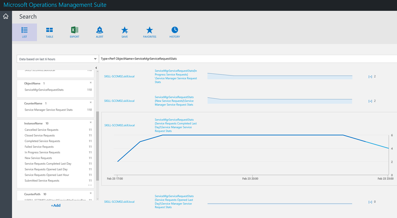
Task: Open SKILL-SCOM02 link in Completed Last Day row
Action: click(120, 125)
